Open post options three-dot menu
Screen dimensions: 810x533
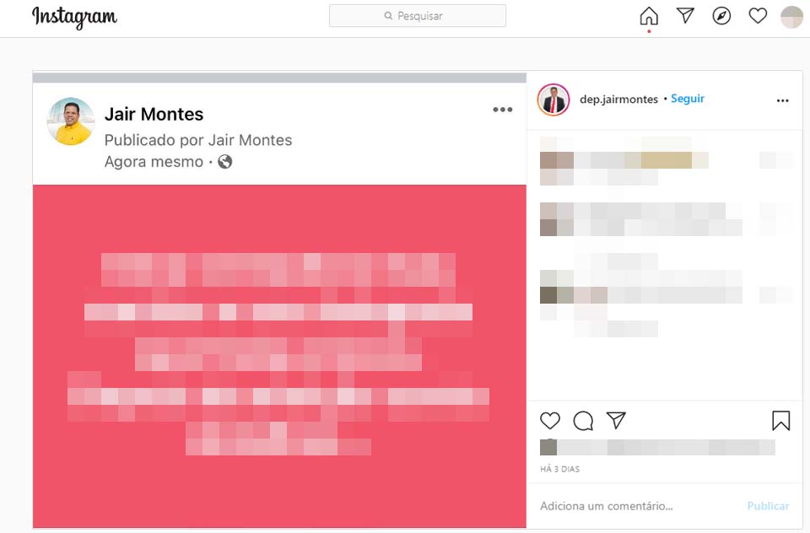pyautogui.click(x=783, y=100)
